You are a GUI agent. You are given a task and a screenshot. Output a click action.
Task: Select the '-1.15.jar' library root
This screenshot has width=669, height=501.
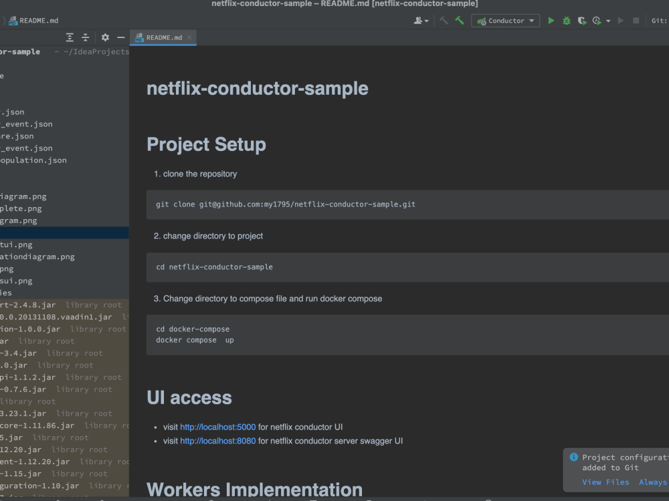pyautogui.click(x=64, y=474)
